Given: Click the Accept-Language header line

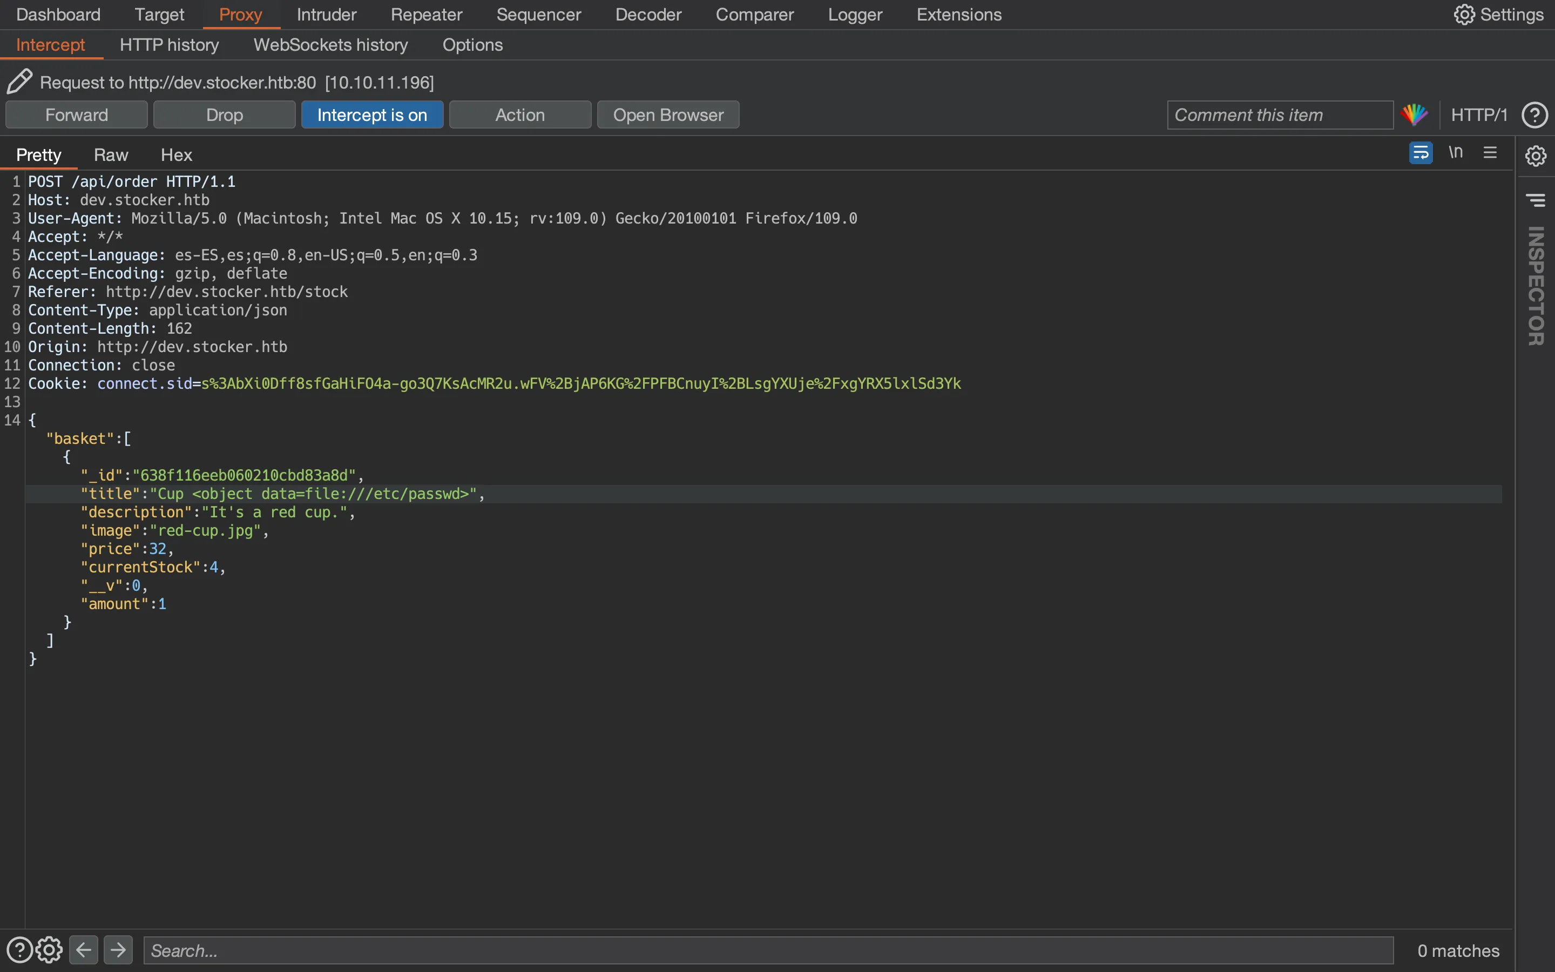Looking at the screenshot, I should (253, 255).
